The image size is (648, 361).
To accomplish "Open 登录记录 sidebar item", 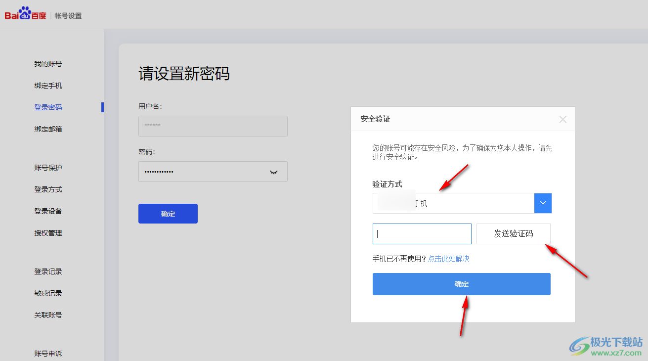I will point(48,271).
